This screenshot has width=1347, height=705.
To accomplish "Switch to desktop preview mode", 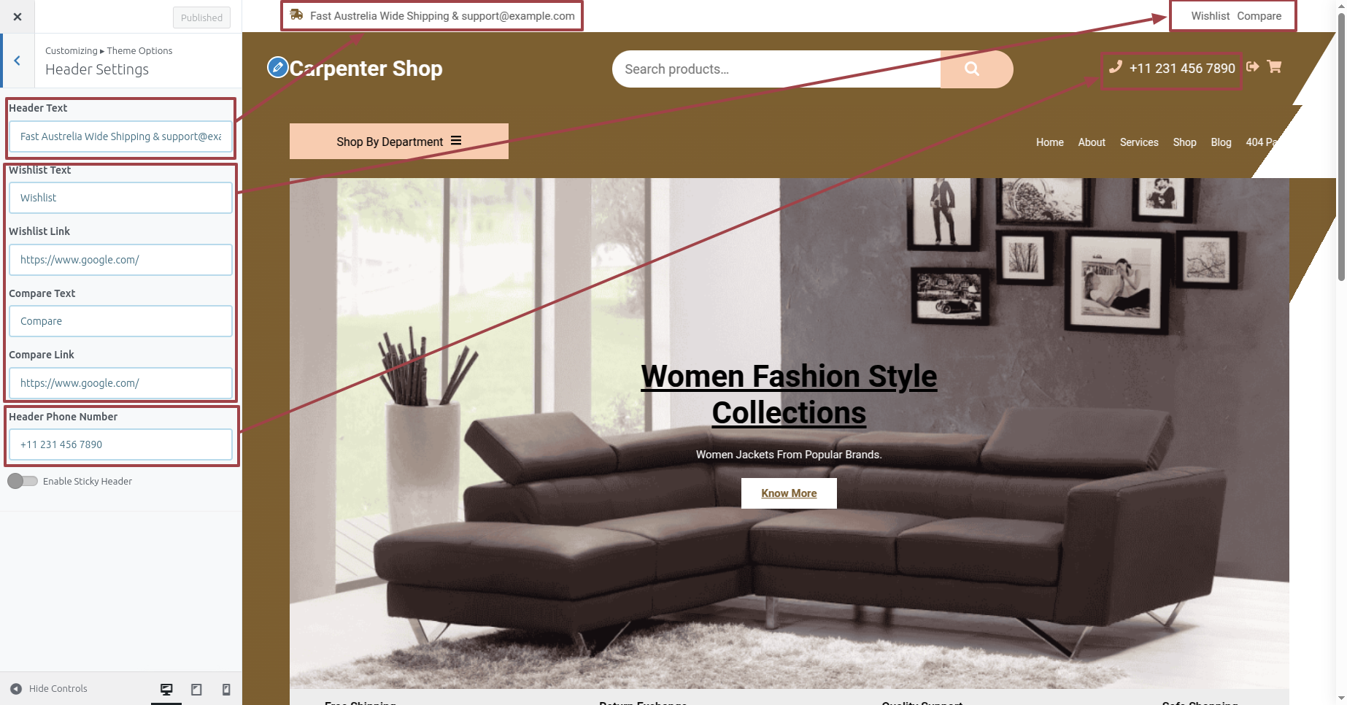I will (166, 689).
